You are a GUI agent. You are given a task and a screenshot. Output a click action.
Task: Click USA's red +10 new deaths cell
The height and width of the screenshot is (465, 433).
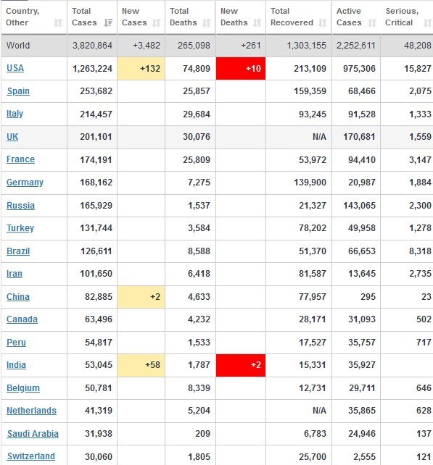241,69
